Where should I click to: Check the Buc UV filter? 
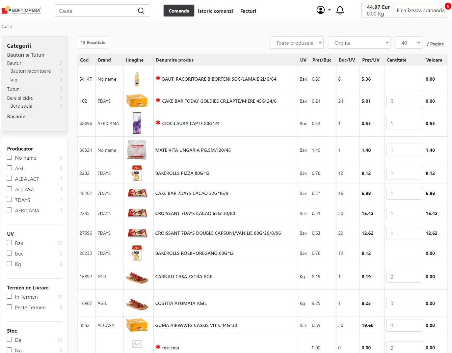(10, 253)
